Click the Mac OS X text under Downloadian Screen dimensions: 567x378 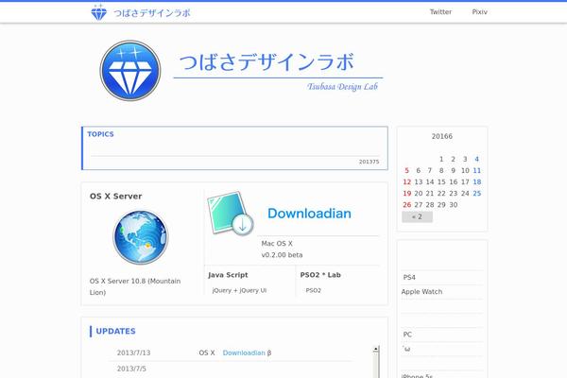pyautogui.click(x=277, y=244)
